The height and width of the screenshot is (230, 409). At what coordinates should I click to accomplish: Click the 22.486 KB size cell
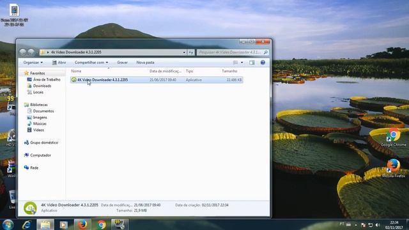(234, 80)
